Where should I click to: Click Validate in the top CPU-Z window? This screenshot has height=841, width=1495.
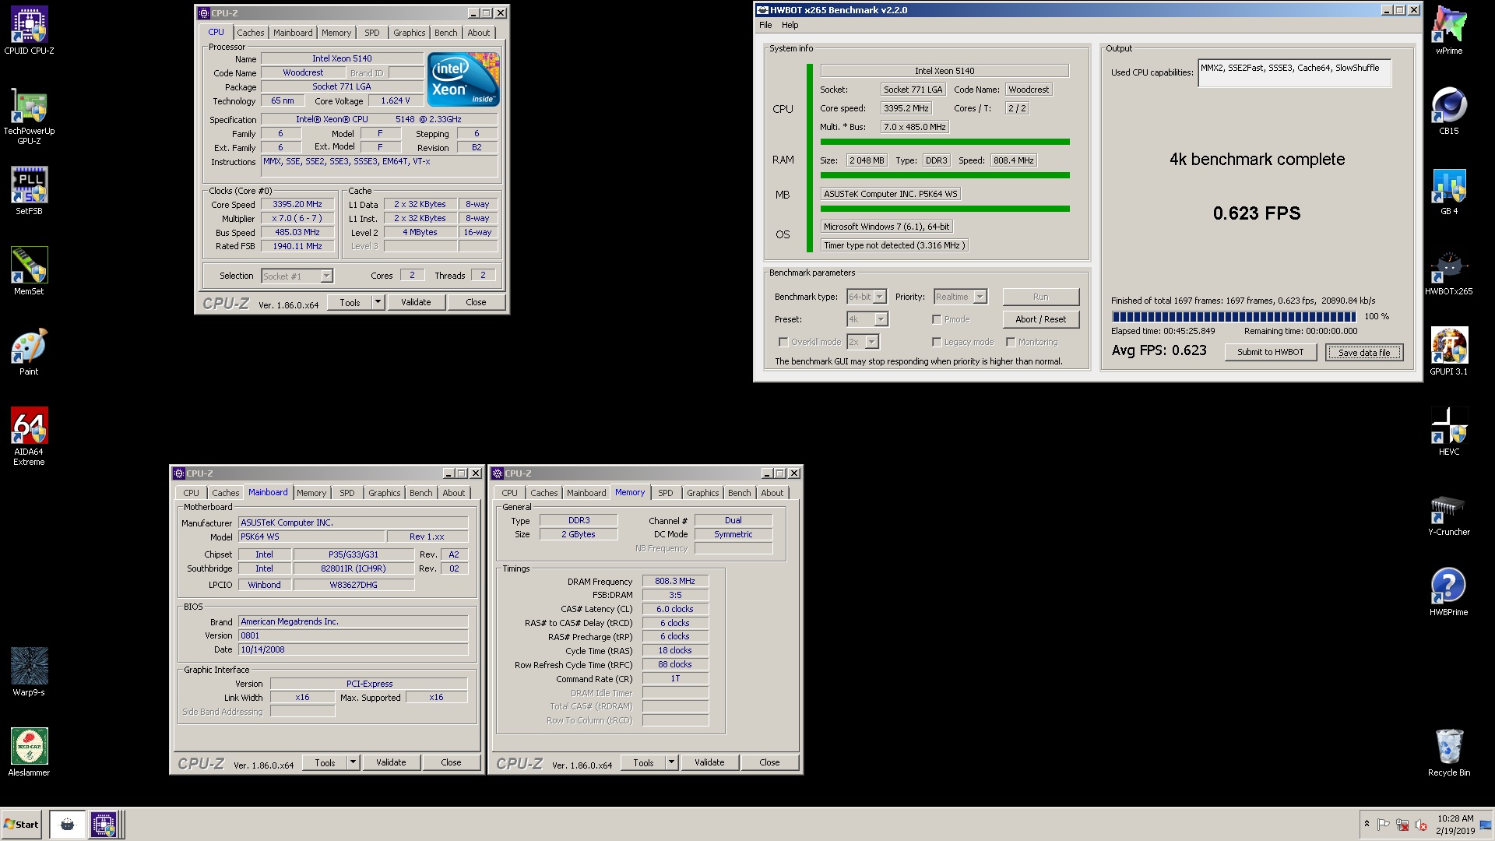point(416,302)
